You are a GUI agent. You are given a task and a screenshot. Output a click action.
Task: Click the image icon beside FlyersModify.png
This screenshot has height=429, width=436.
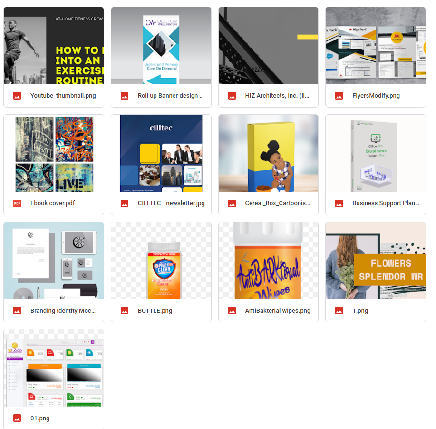coord(339,96)
